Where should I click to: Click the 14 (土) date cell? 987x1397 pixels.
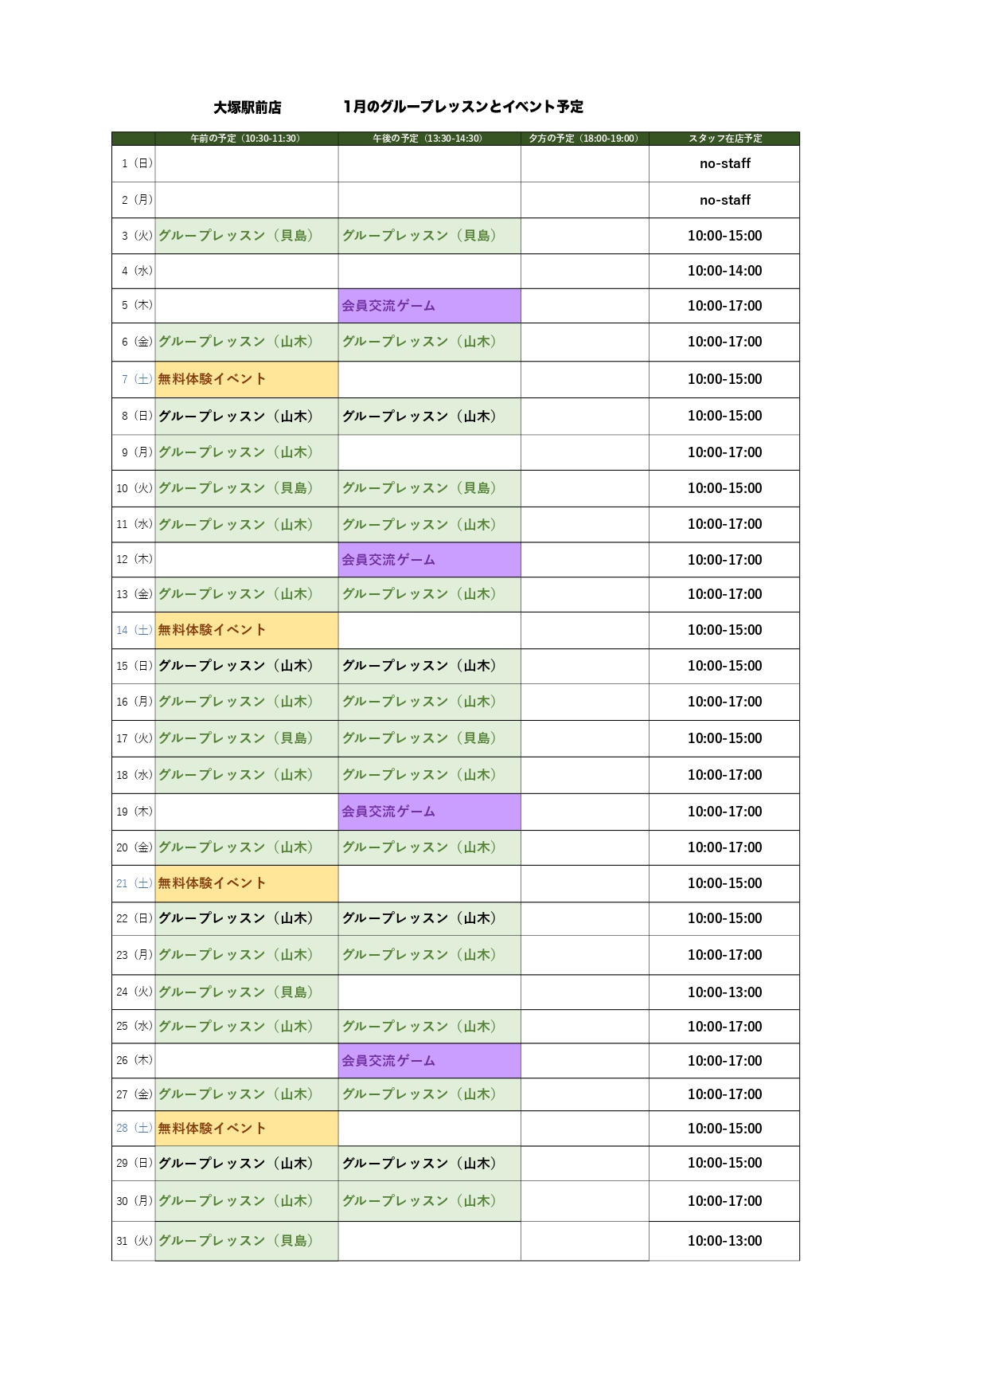(134, 630)
